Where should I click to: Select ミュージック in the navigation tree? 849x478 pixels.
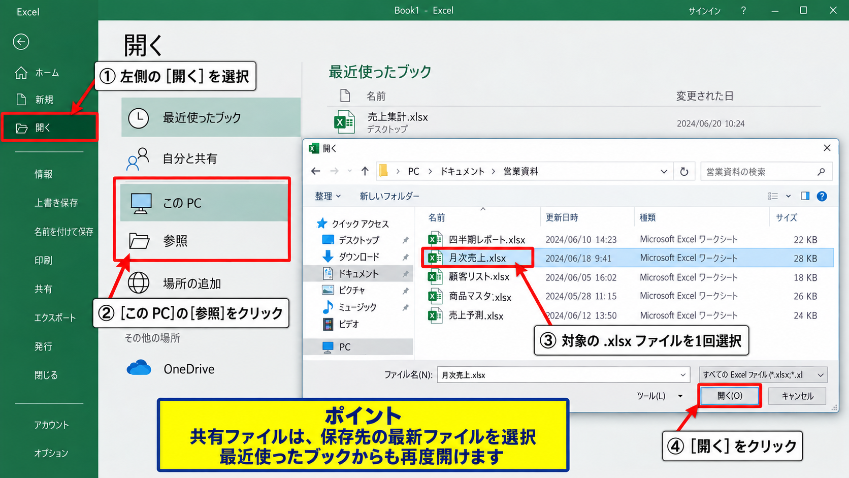358,307
